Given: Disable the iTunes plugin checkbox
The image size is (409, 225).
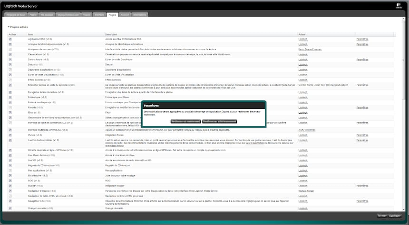Looking at the screenshot, I should 10,135.
